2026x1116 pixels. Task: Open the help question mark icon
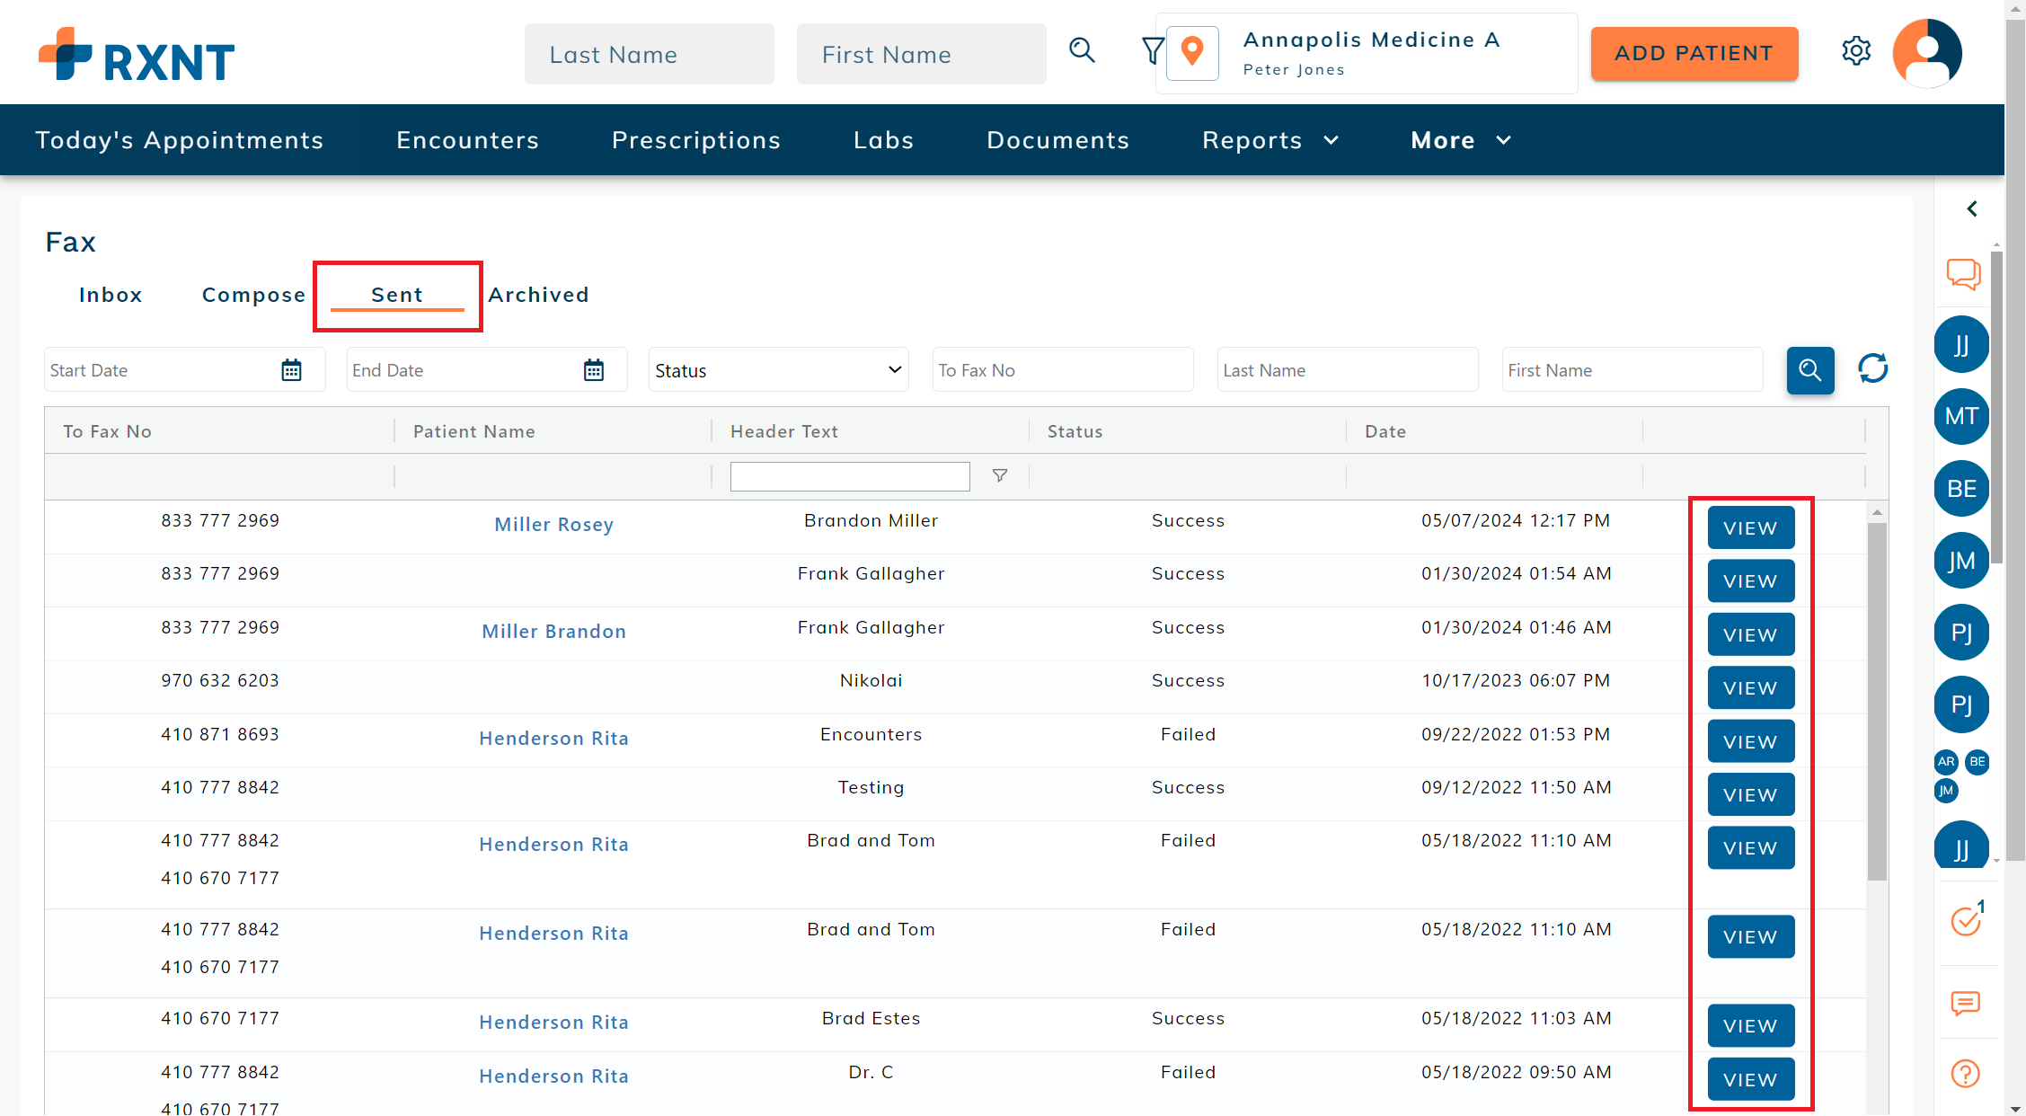point(1965,1073)
